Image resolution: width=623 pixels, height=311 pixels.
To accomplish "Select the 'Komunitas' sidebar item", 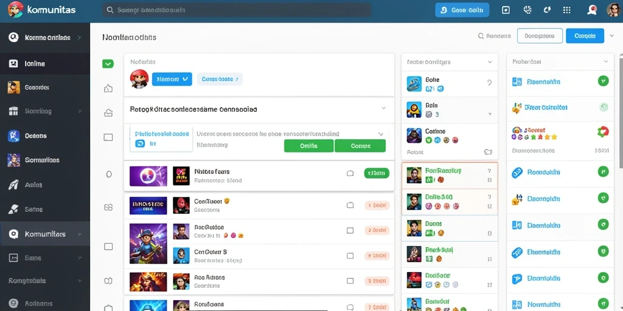I will pyautogui.click(x=45, y=234).
